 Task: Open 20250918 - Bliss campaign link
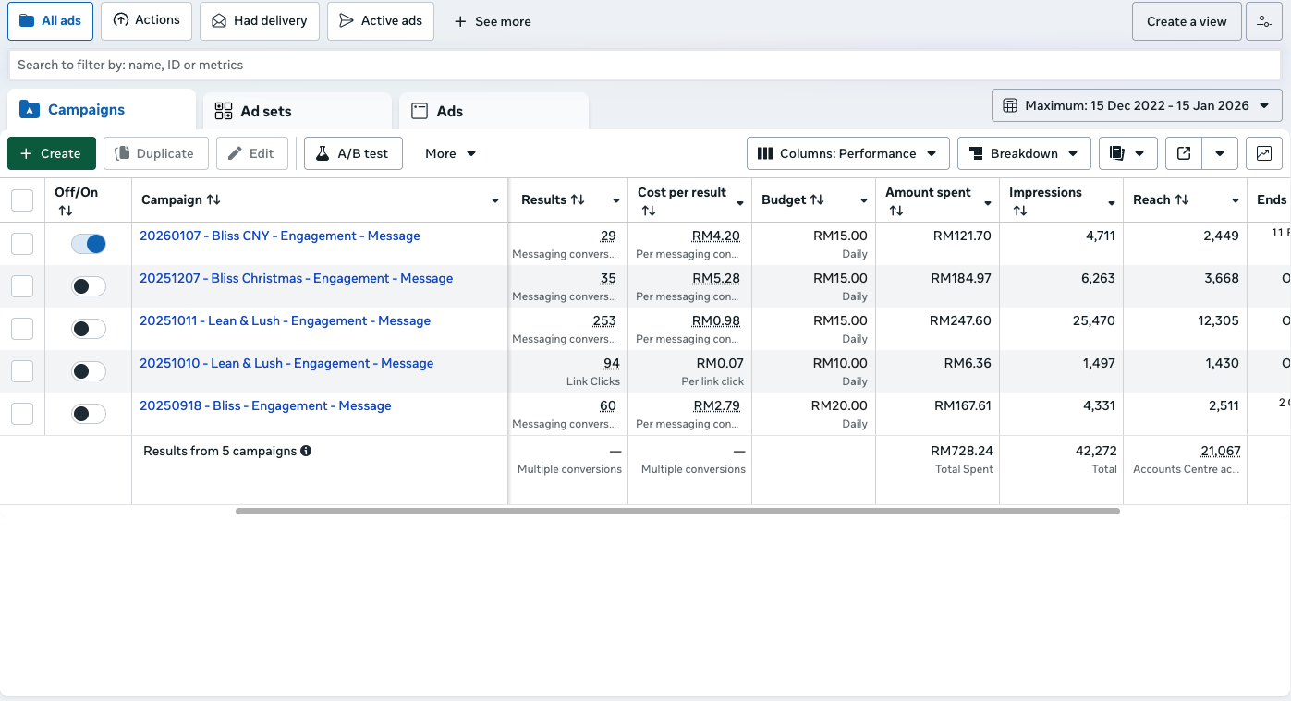265,405
